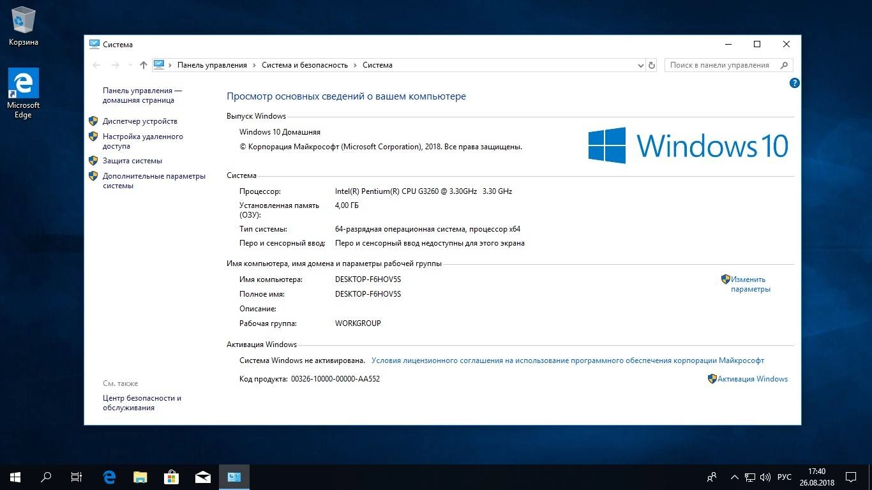
Task: Open Центр безопасности и обслуживания link
Action: (142, 403)
